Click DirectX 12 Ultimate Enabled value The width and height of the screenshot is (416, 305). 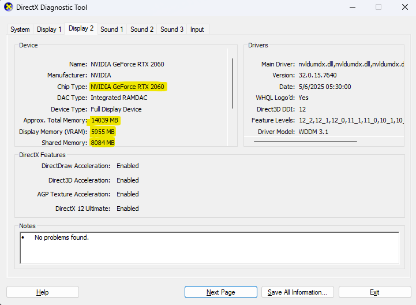click(128, 209)
